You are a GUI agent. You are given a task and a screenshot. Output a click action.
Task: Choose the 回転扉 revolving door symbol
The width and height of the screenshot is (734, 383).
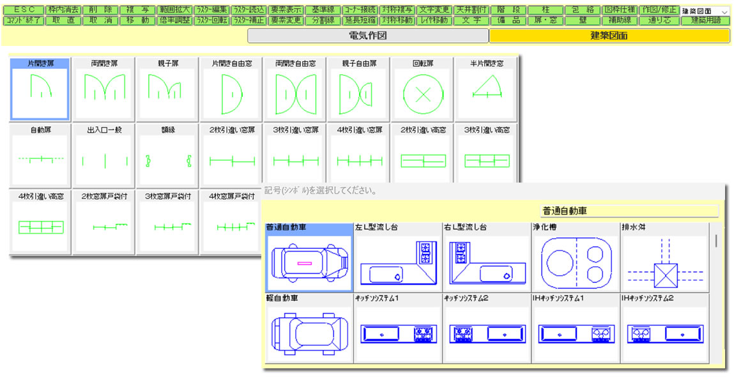[x=423, y=89]
